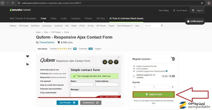Decrease quantity with the minus button
Screen dimensions: 212x110
pyautogui.click(x=135, y=87)
